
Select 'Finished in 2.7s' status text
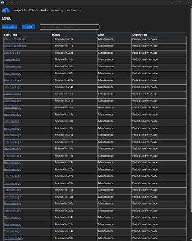tap(64, 176)
